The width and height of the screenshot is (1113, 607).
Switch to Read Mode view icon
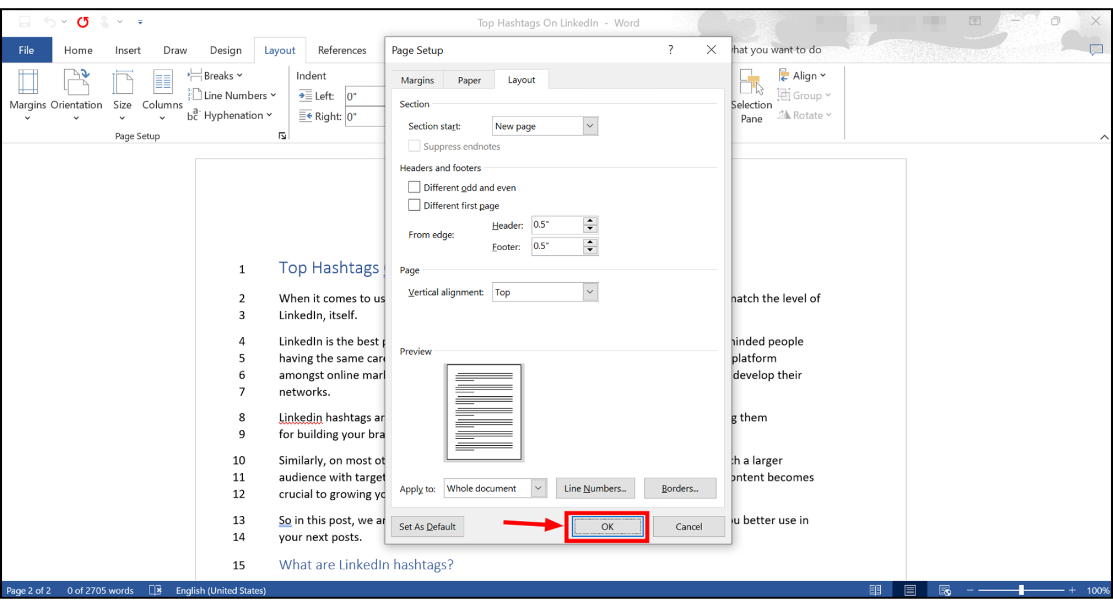[x=875, y=590]
